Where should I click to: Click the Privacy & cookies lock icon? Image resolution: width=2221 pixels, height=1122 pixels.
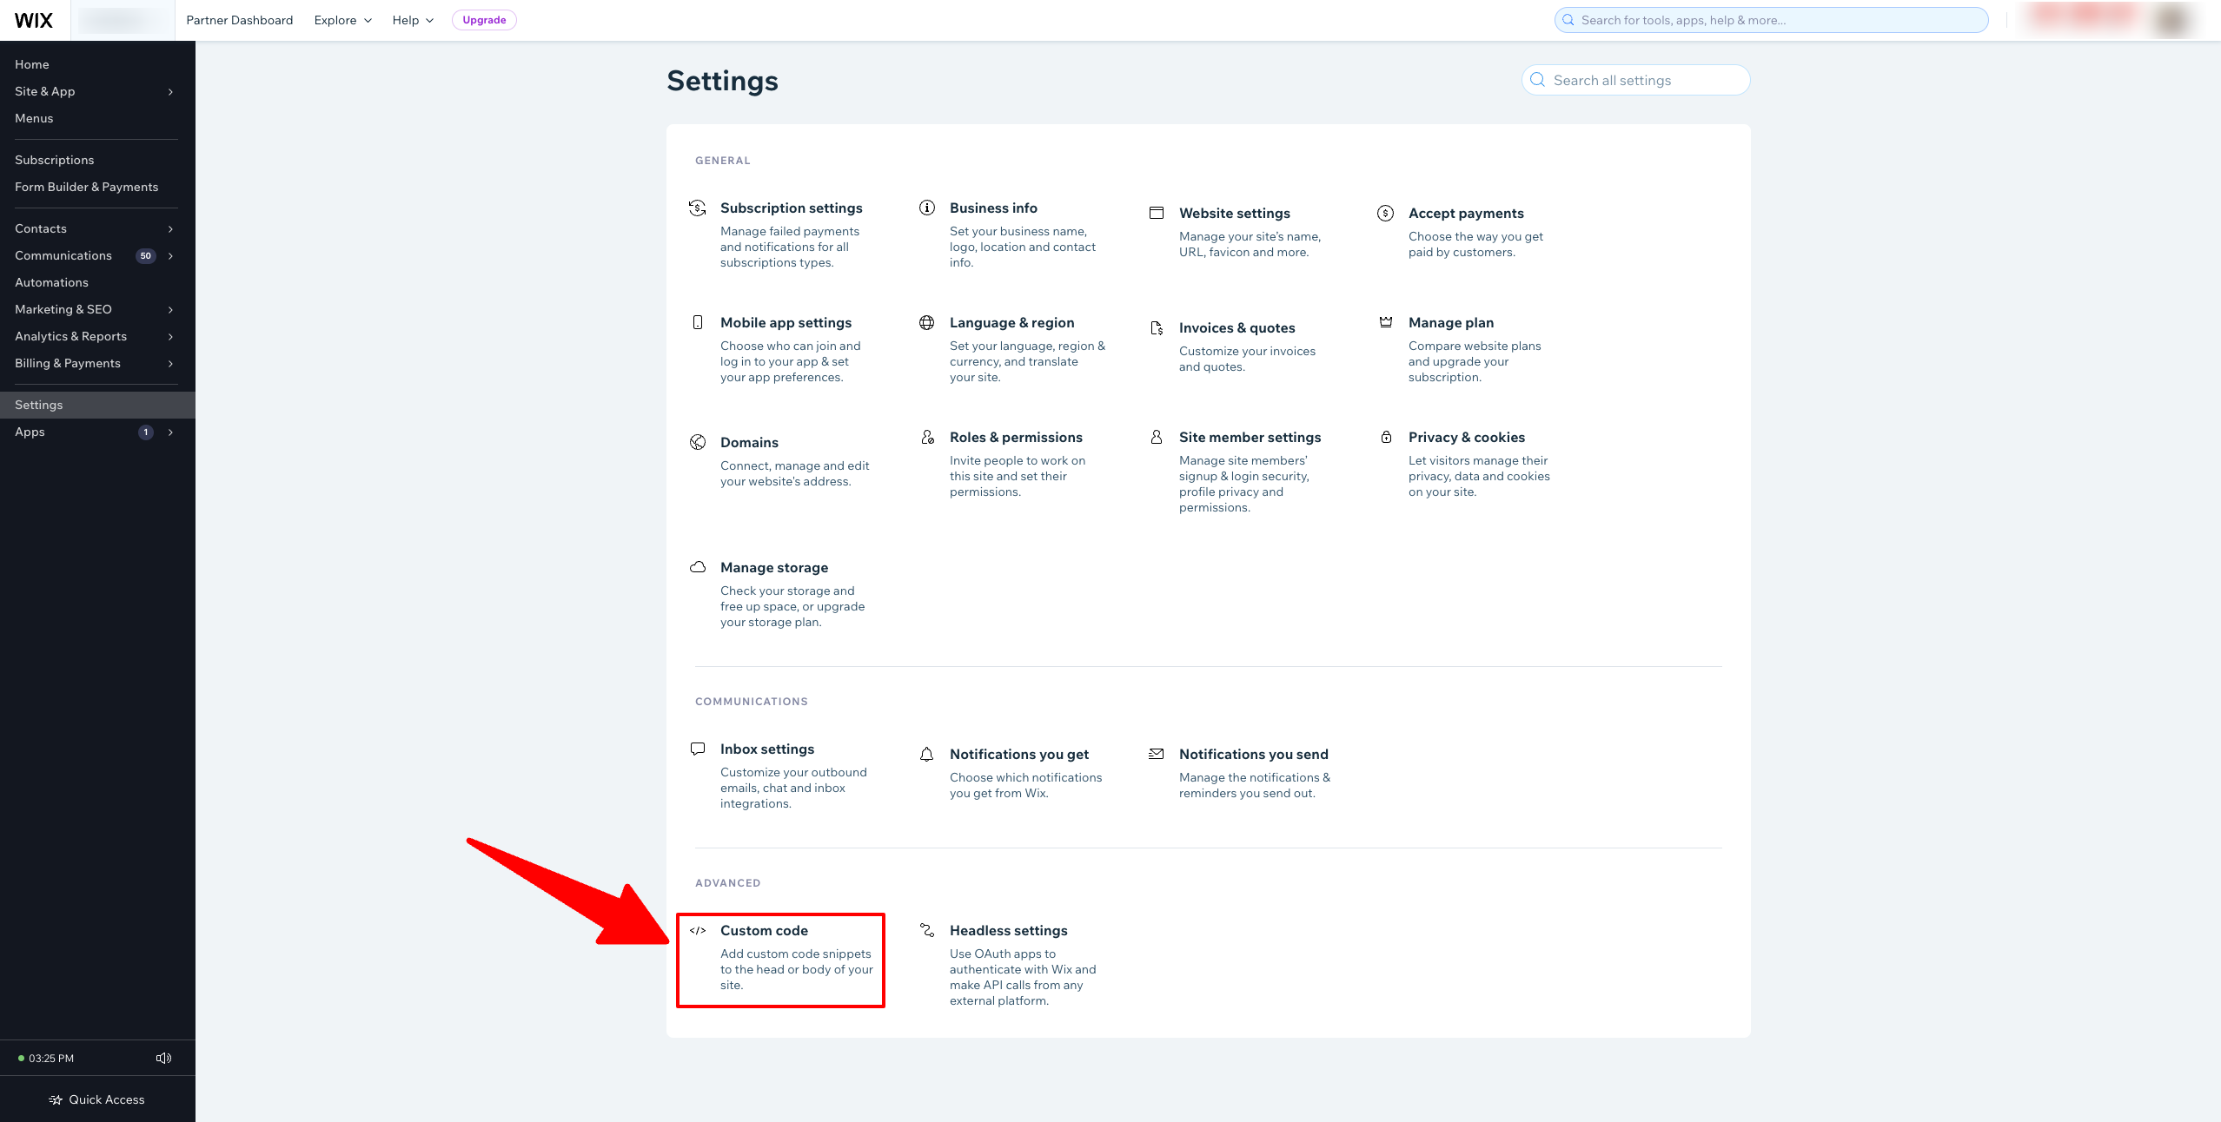1385,437
